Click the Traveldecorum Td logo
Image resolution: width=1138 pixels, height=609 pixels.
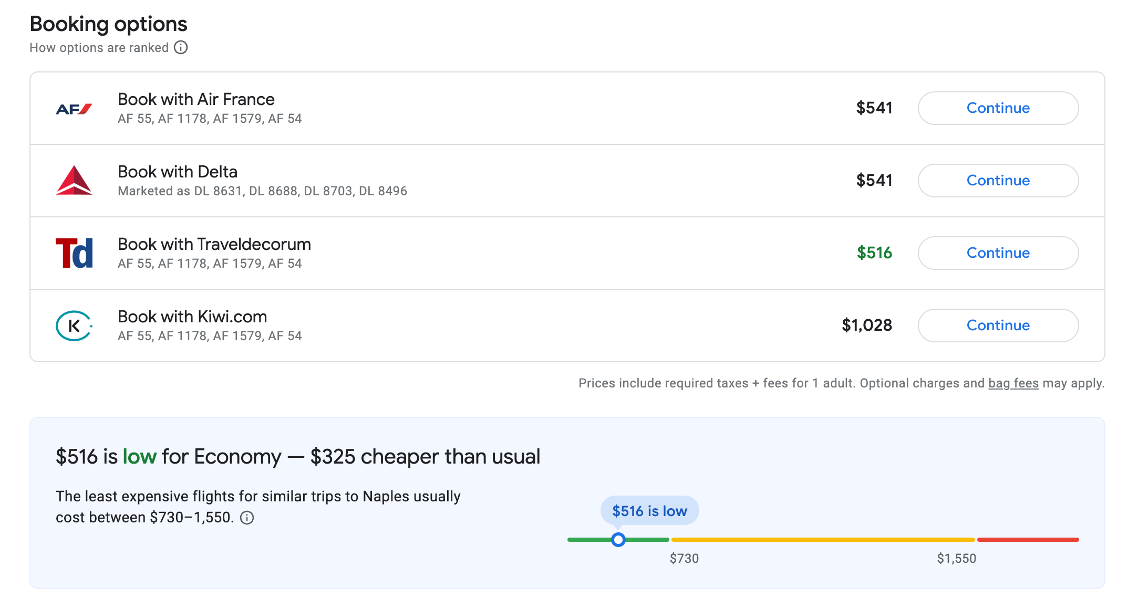[74, 253]
